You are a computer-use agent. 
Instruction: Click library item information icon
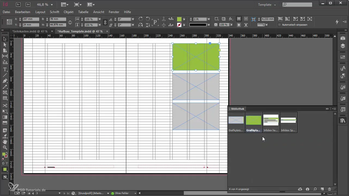point(308,189)
